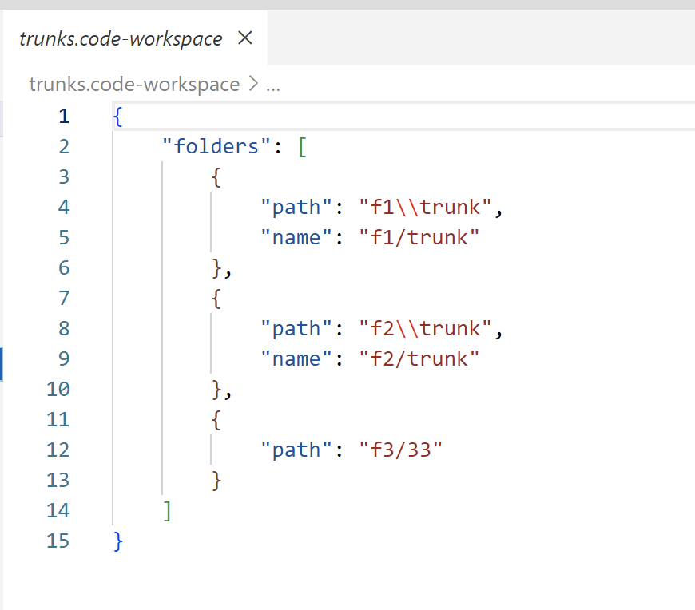
Task: Close the trunks.code-workspace editor tab
Action: click(244, 38)
